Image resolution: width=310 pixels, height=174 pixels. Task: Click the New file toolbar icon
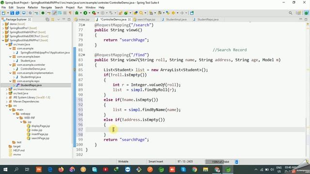point(3,13)
